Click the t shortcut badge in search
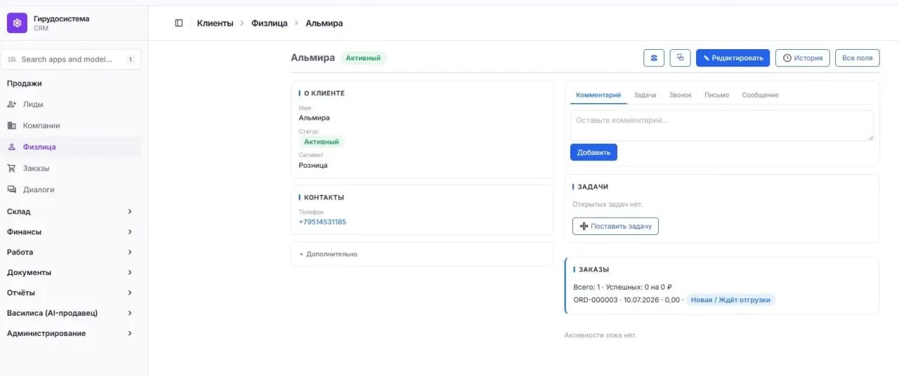The height and width of the screenshot is (376, 899). [x=130, y=60]
